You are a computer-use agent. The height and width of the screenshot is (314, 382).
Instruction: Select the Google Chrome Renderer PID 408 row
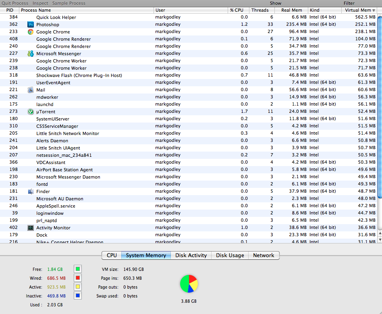click(x=188, y=39)
